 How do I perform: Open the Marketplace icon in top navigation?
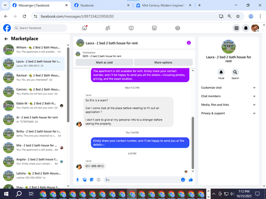point(154,28)
